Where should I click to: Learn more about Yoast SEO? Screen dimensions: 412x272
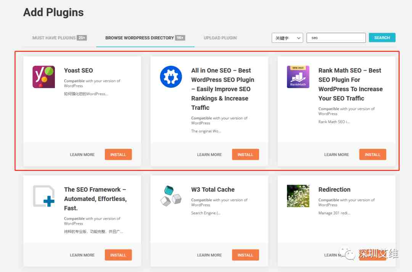click(x=82, y=155)
